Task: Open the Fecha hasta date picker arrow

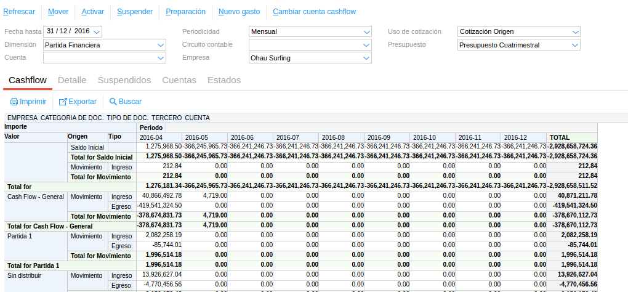Action: [x=97, y=31]
